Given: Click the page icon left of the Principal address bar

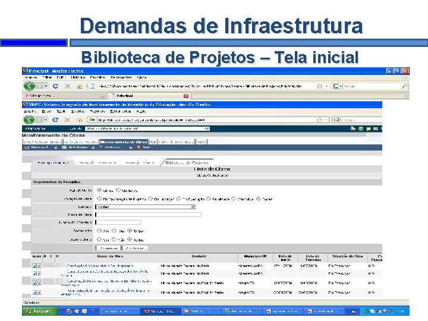Looking at the screenshot, I should click(92, 86).
